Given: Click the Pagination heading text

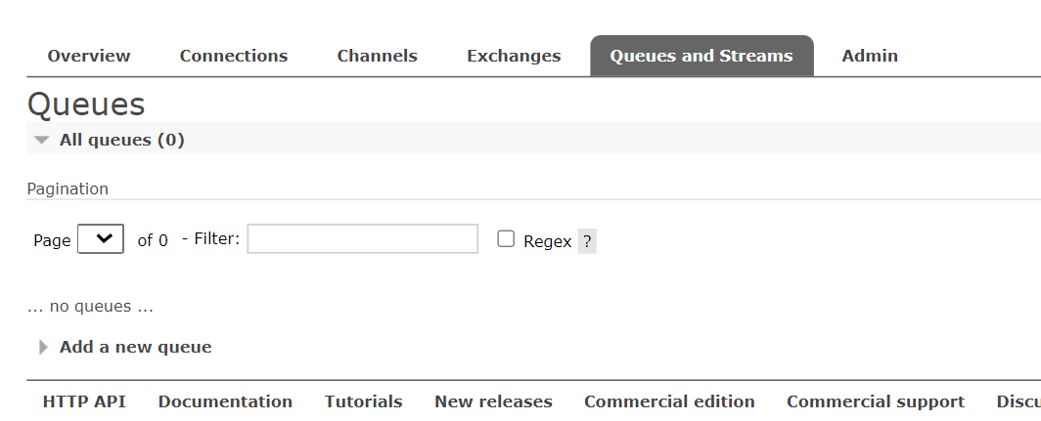Looking at the screenshot, I should [68, 189].
